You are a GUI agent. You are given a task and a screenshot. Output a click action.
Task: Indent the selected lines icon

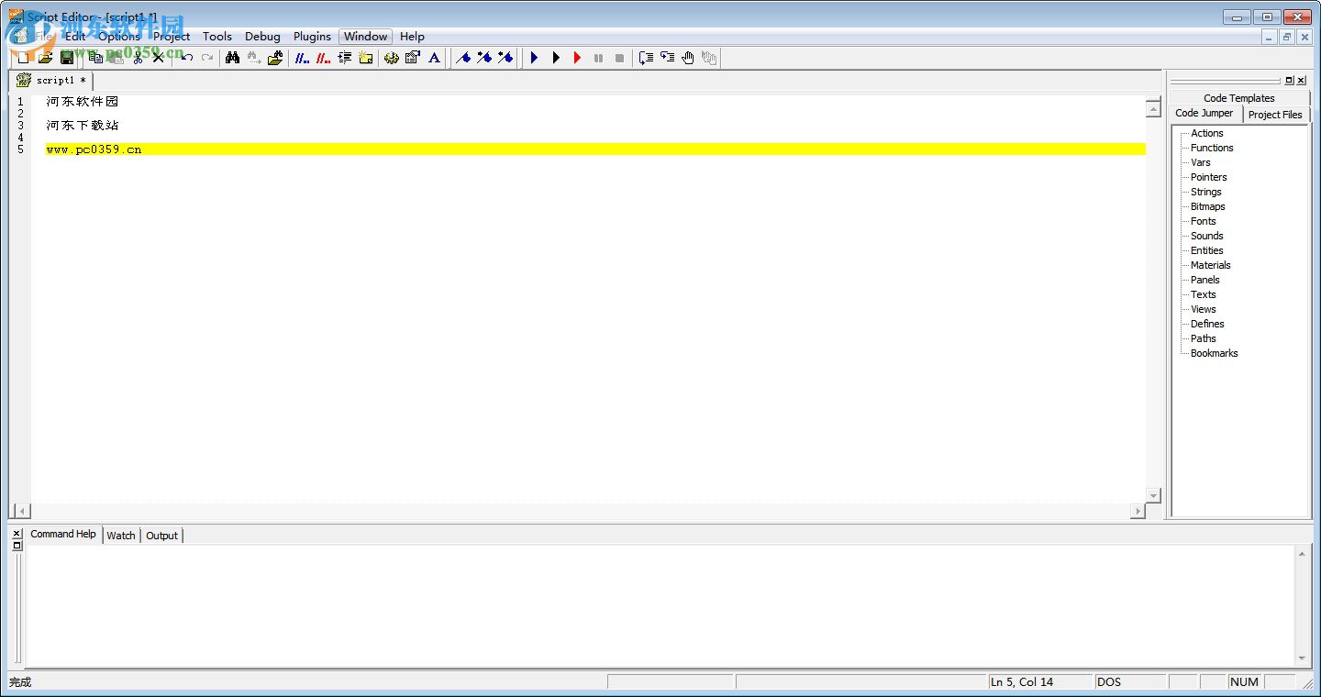tap(345, 58)
